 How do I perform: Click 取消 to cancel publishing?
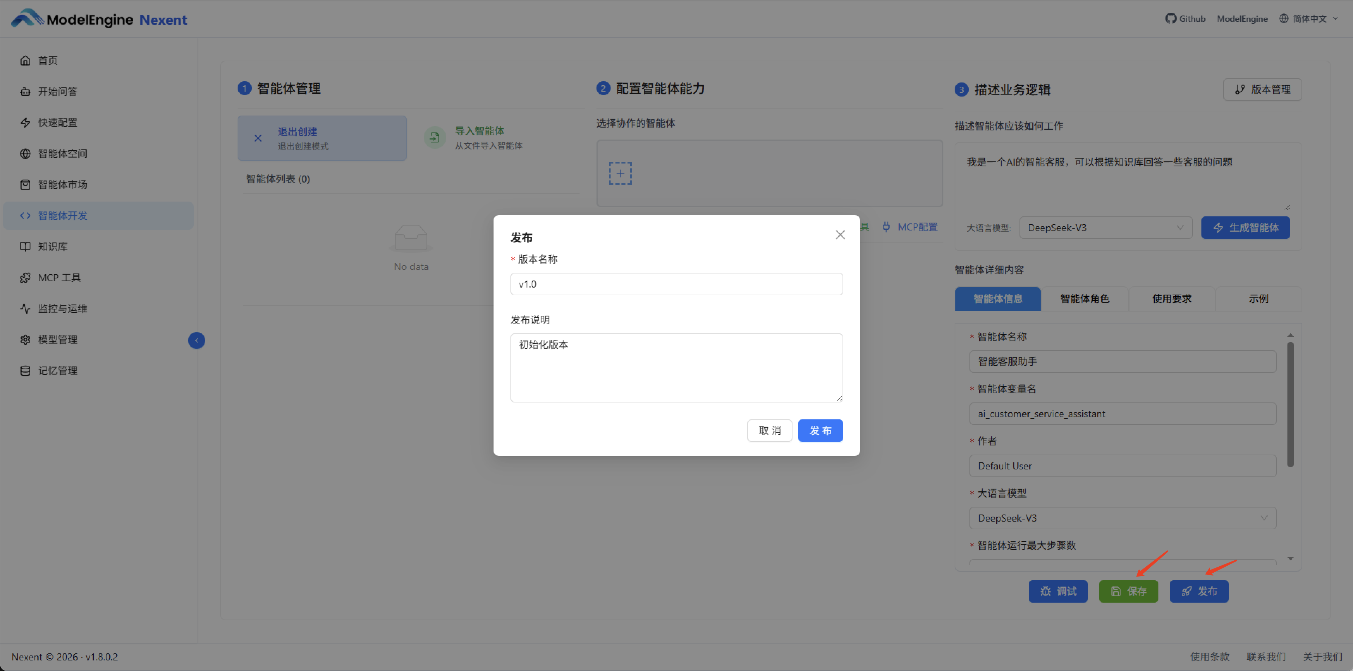[770, 431]
